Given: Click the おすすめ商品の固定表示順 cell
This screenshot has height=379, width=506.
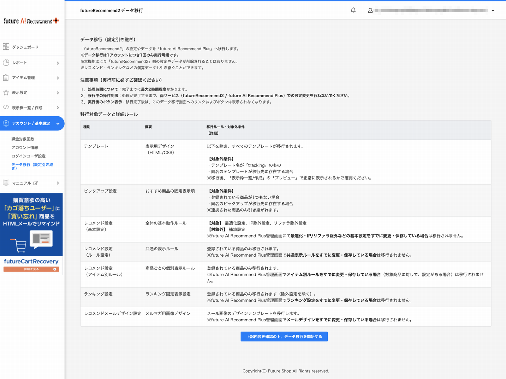Looking at the screenshot, I should (x=170, y=191).
